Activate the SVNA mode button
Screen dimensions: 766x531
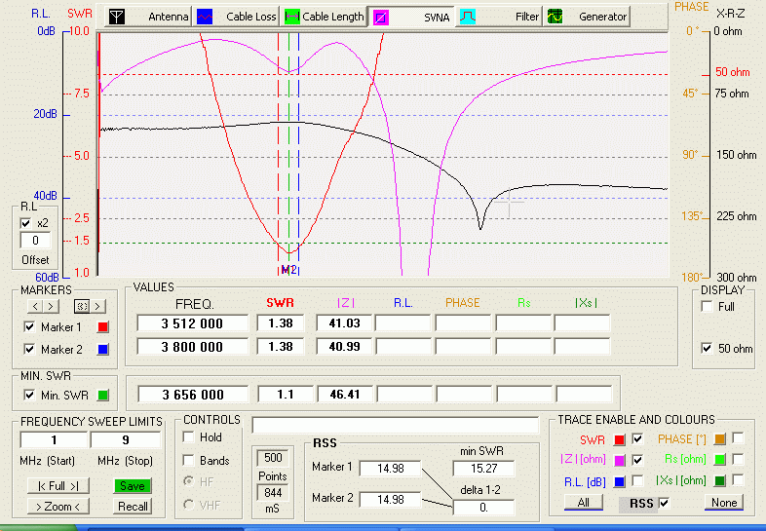[x=410, y=17]
